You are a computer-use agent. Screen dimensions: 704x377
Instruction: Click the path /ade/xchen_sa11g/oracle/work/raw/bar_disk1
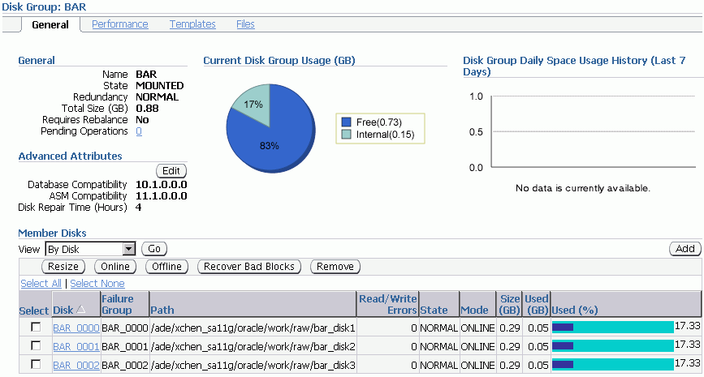(253, 328)
